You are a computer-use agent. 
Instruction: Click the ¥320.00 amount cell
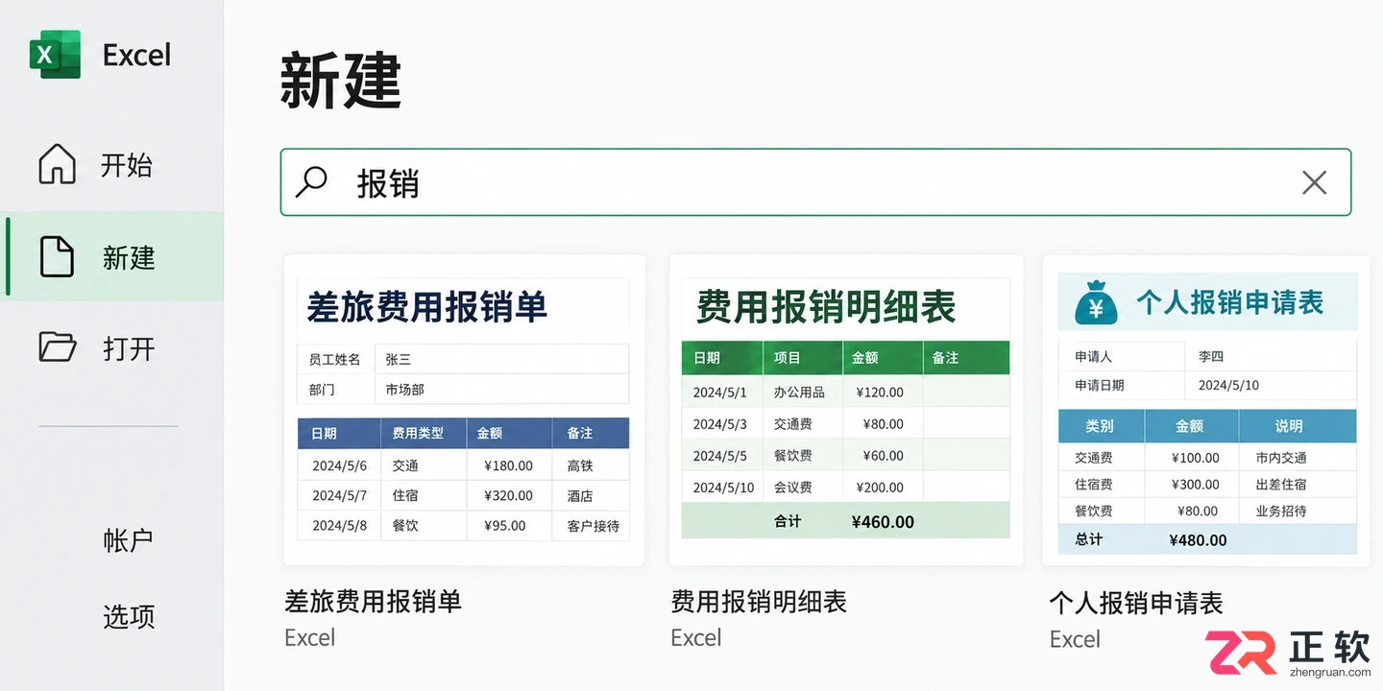point(509,495)
